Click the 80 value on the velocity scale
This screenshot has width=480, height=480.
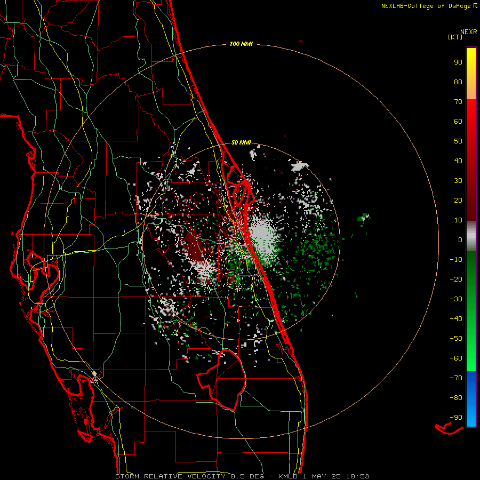pos(458,82)
